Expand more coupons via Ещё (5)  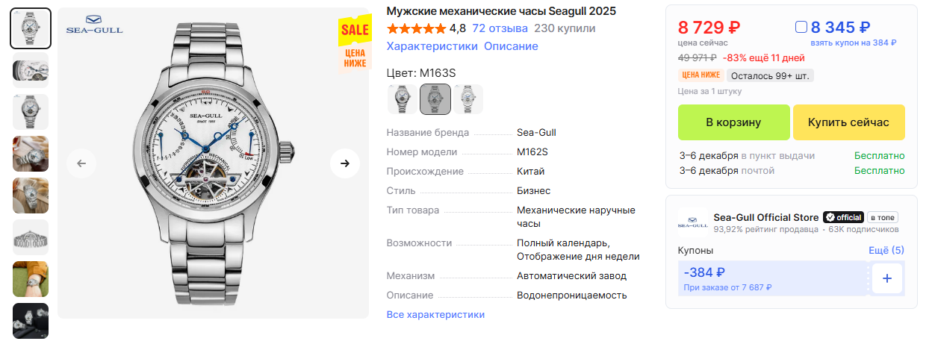pos(886,250)
